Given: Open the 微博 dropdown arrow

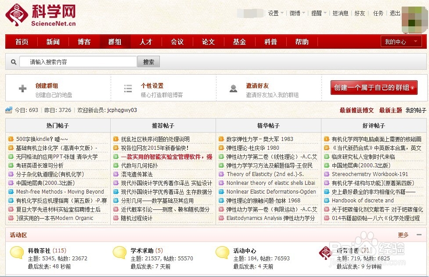Looking at the screenshot, I should pos(303,13).
